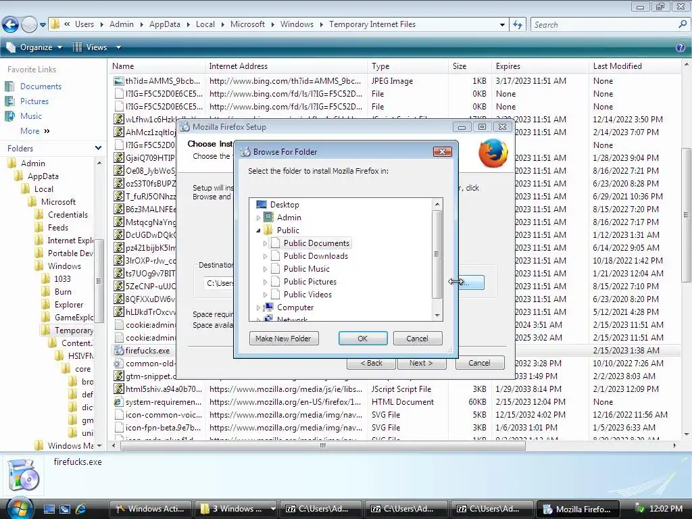Select firefucks.exe installer file icon in list

118,351
